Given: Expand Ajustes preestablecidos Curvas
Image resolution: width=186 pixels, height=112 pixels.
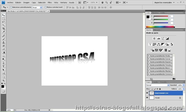Looking at the screenshot, I should point(149,59).
